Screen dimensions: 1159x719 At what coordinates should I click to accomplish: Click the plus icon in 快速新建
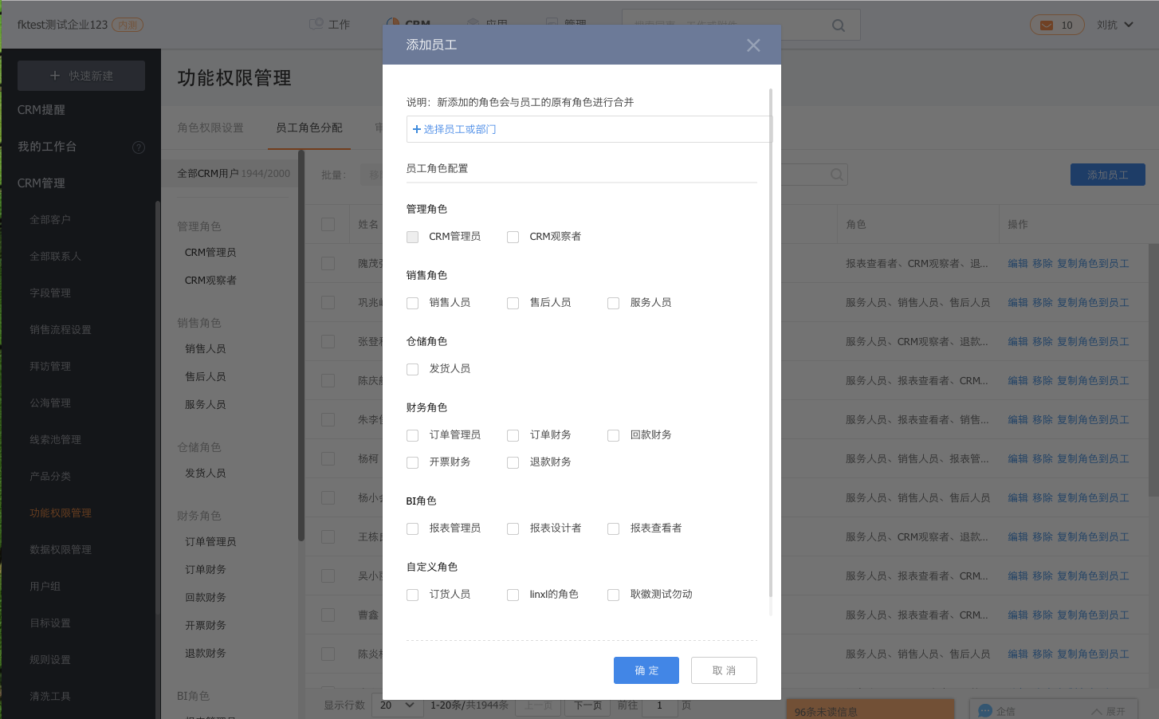(x=55, y=76)
